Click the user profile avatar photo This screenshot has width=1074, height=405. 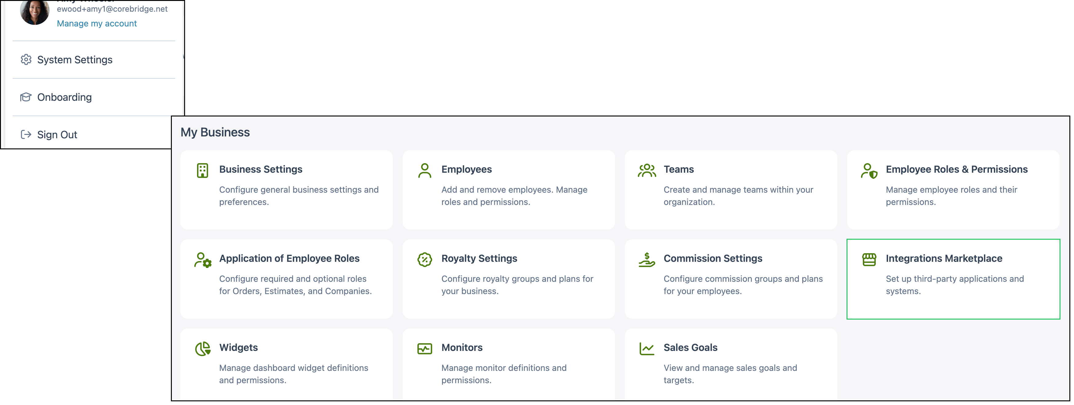tap(35, 11)
